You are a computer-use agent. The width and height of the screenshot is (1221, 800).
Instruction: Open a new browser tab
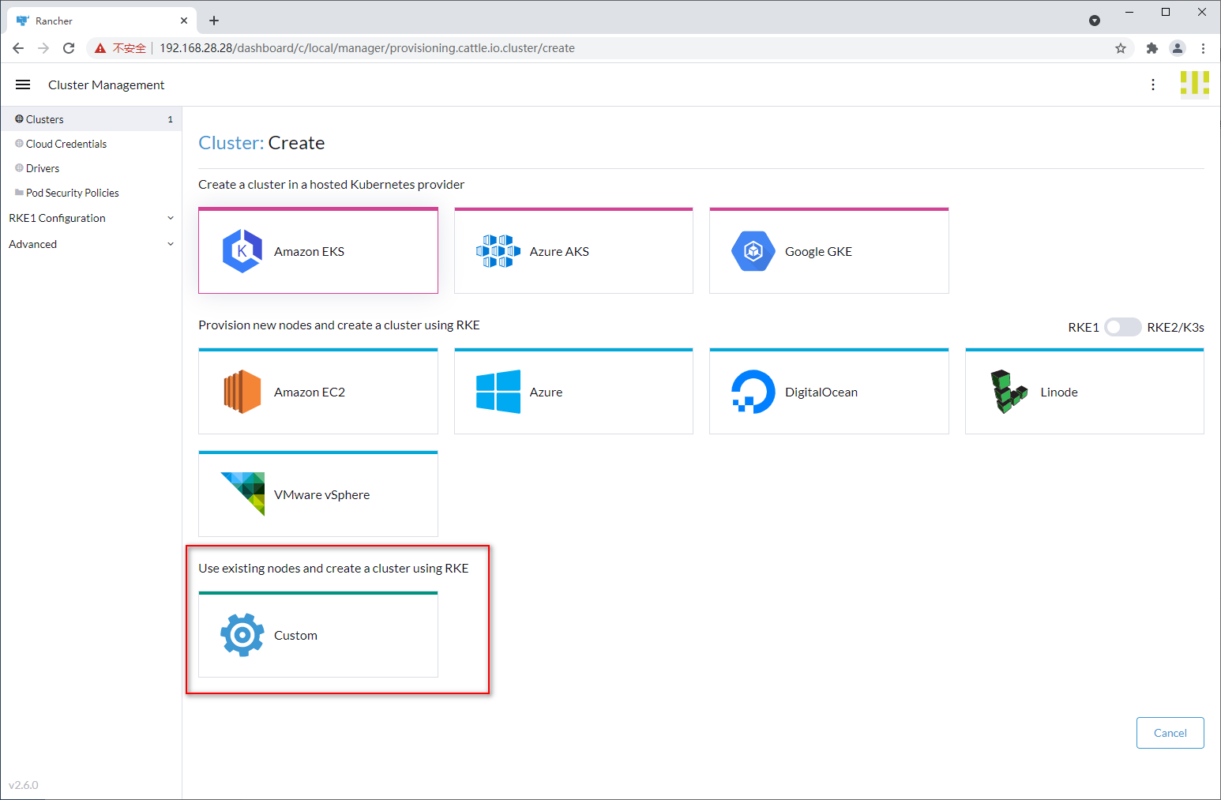pos(214,21)
